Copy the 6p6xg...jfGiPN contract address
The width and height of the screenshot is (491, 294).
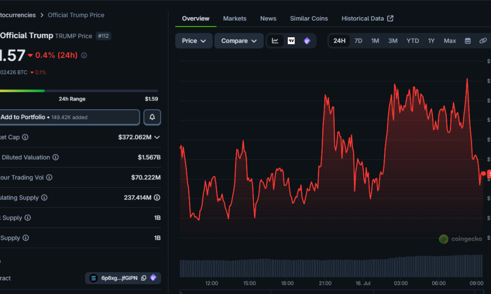click(x=144, y=278)
